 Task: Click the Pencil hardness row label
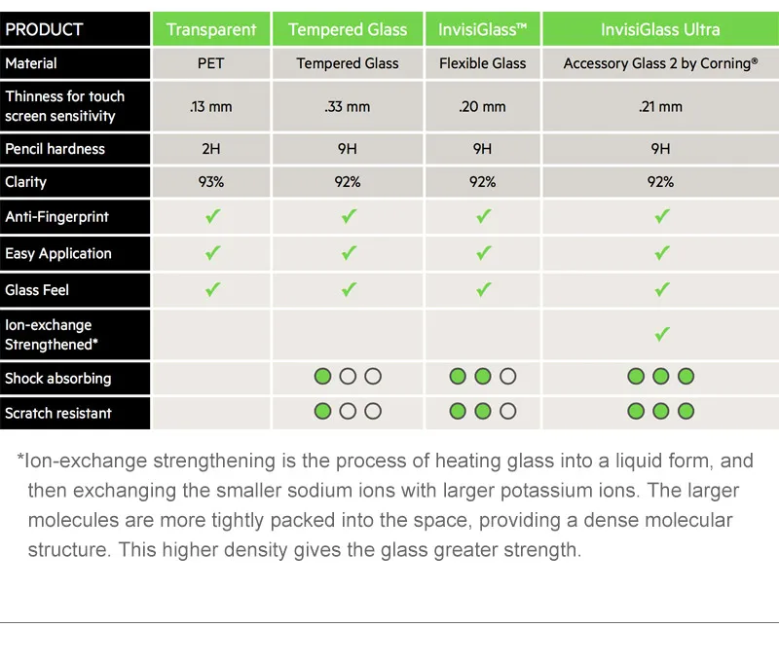pyautogui.click(x=75, y=149)
